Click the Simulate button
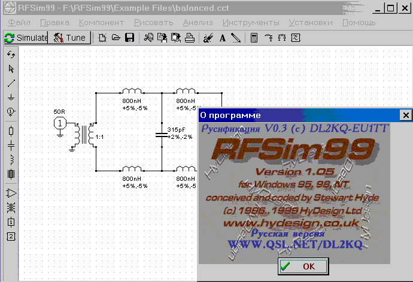This screenshot has height=282, width=413. [26, 38]
